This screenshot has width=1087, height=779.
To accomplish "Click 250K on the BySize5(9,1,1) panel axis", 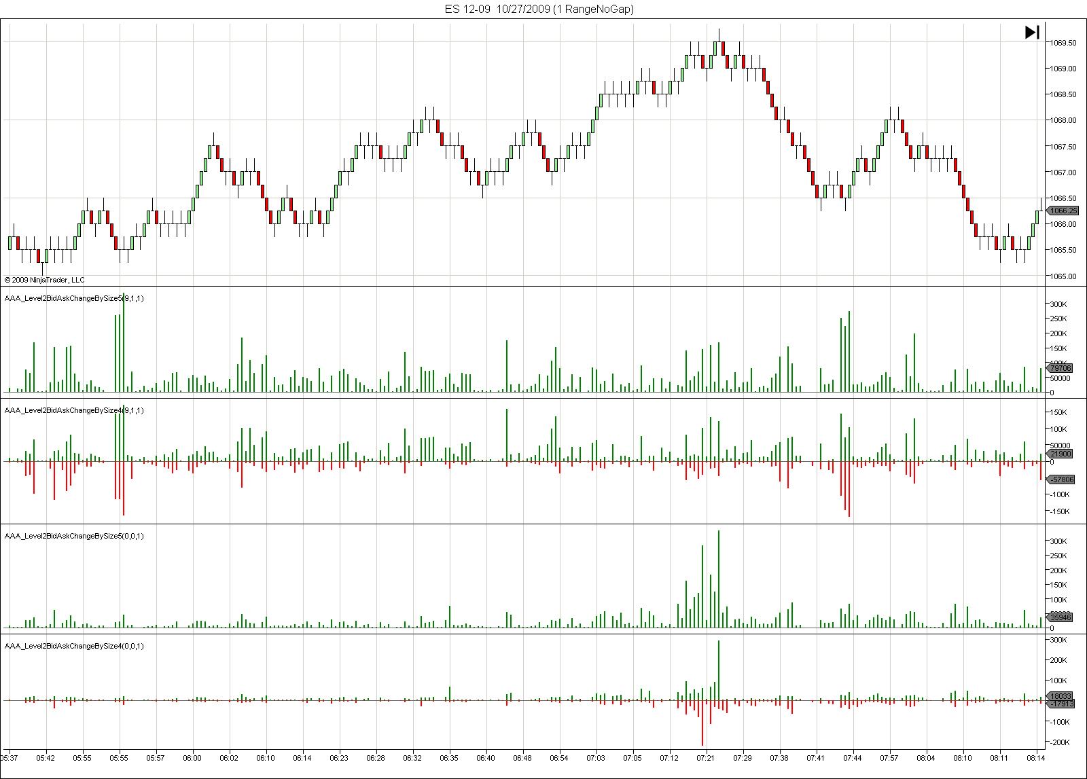I will point(1058,319).
